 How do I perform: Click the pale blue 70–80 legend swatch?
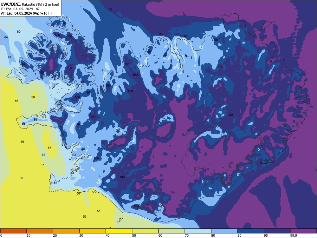click(x=198, y=231)
